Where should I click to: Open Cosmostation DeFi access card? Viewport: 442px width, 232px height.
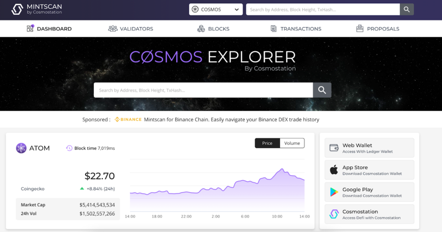tap(369, 214)
